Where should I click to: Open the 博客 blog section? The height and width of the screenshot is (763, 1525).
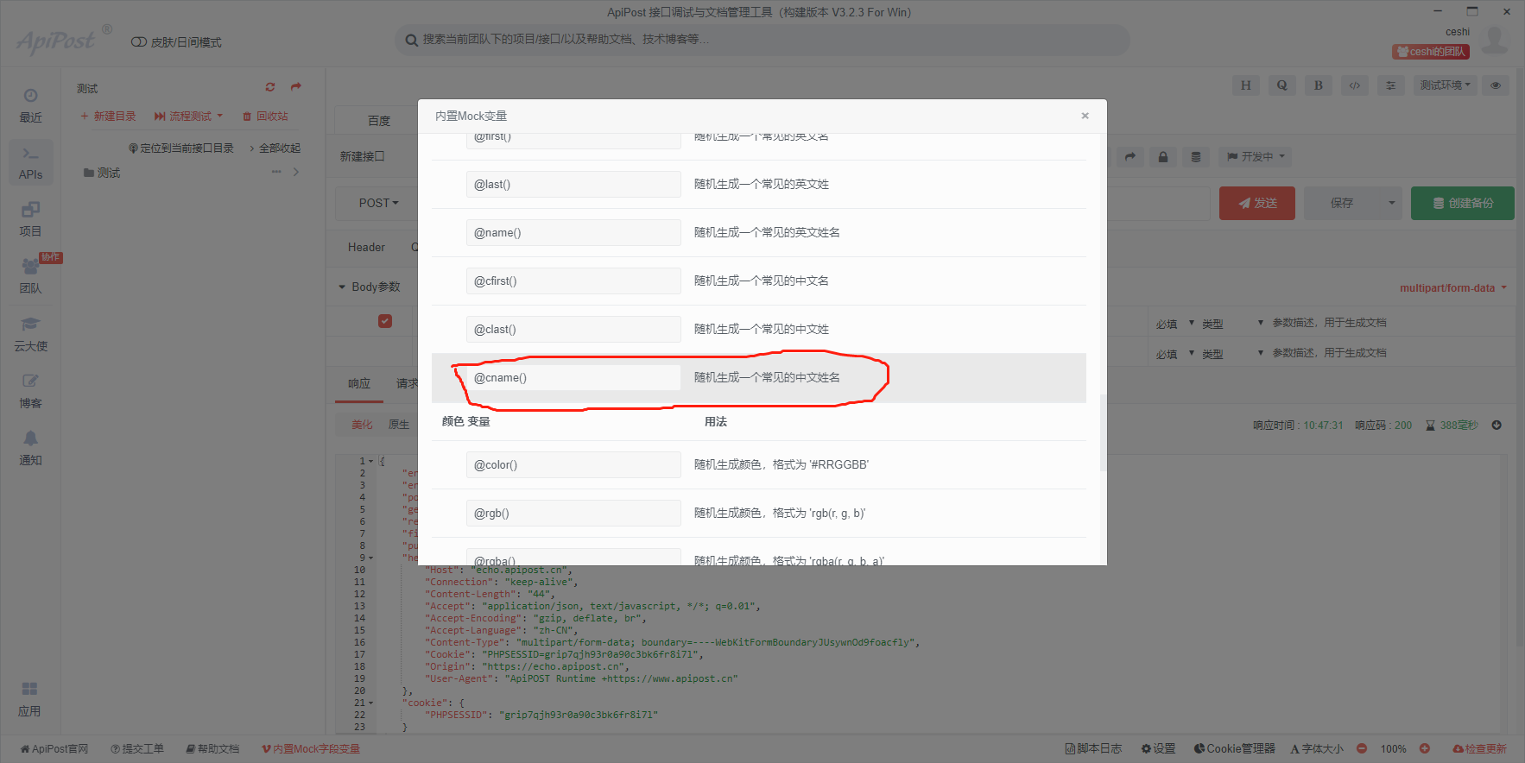(30, 391)
